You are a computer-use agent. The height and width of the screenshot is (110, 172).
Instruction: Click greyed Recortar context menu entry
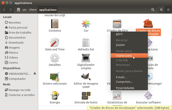pos(129,40)
